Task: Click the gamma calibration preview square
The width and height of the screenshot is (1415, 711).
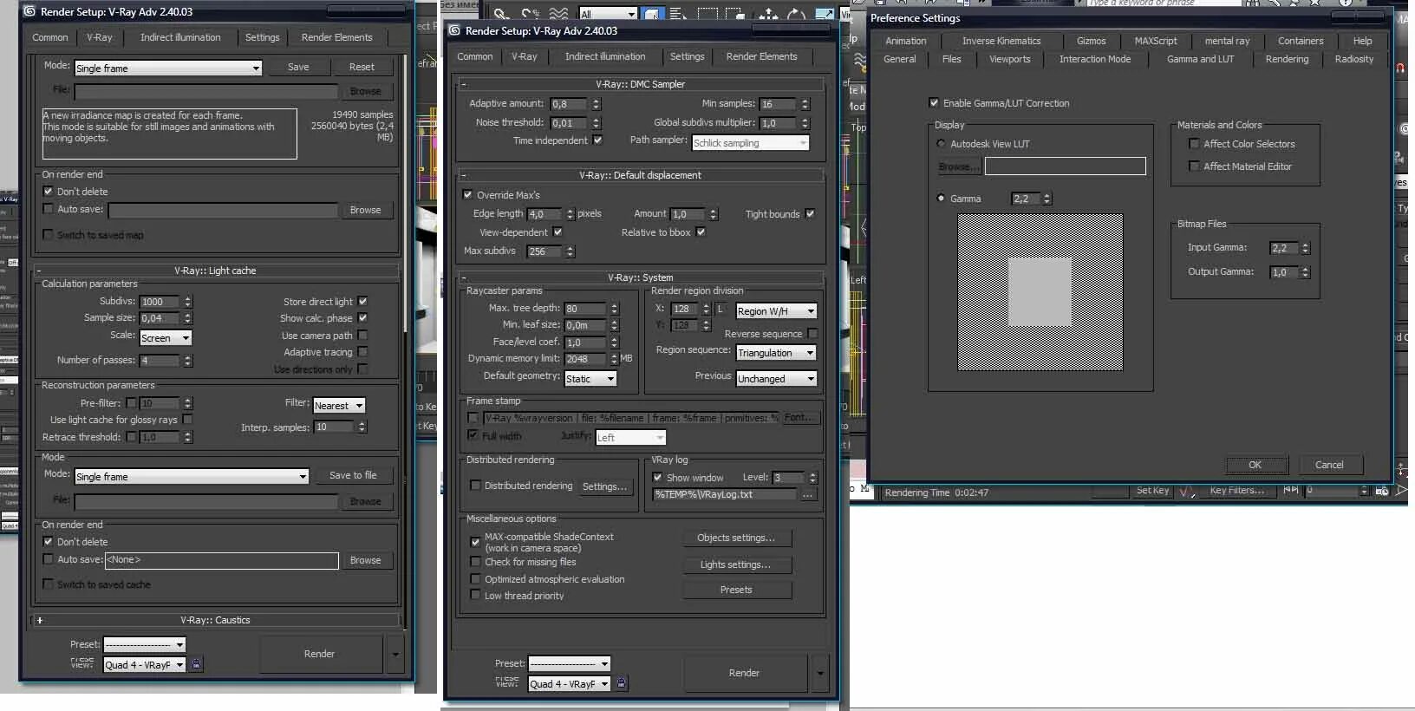Action: point(1040,292)
